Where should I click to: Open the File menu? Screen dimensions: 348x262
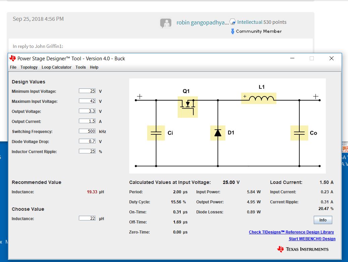click(13, 67)
